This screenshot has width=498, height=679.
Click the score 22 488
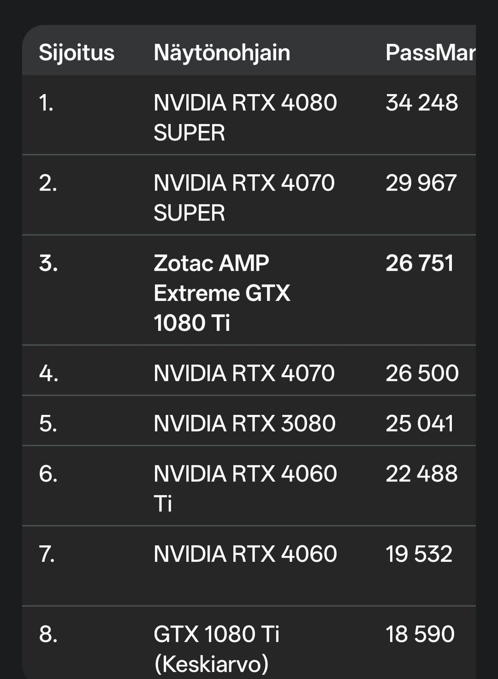[x=421, y=474]
